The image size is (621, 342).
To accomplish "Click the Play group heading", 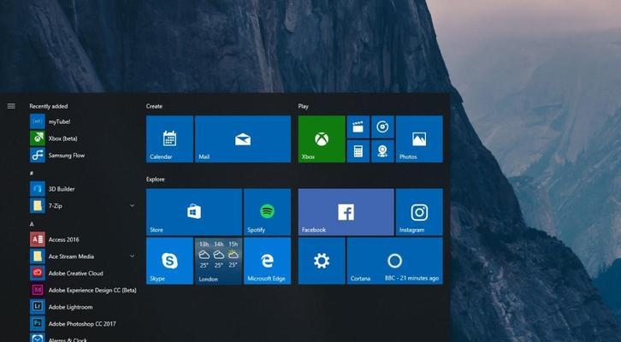I will pos(304,106).
